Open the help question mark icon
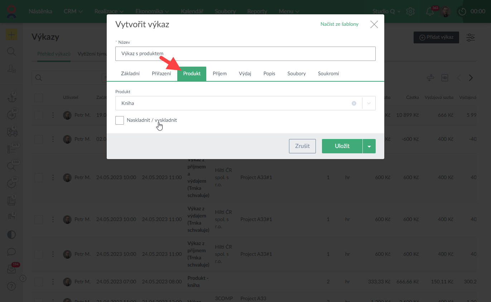 tap(11, 286)
